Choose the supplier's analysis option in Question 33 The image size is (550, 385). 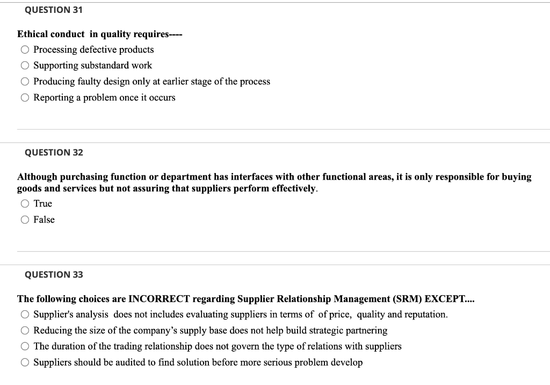25,315
